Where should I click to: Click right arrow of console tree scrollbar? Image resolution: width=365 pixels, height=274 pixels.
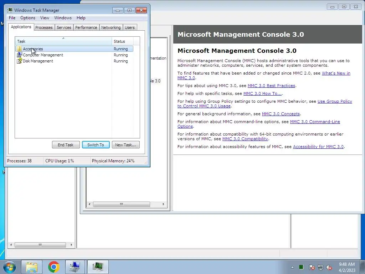point(71,245)
